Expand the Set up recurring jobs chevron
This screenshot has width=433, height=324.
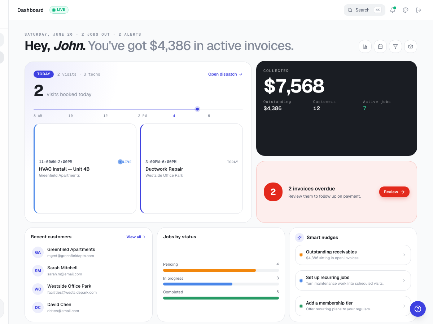coord(404,280)
